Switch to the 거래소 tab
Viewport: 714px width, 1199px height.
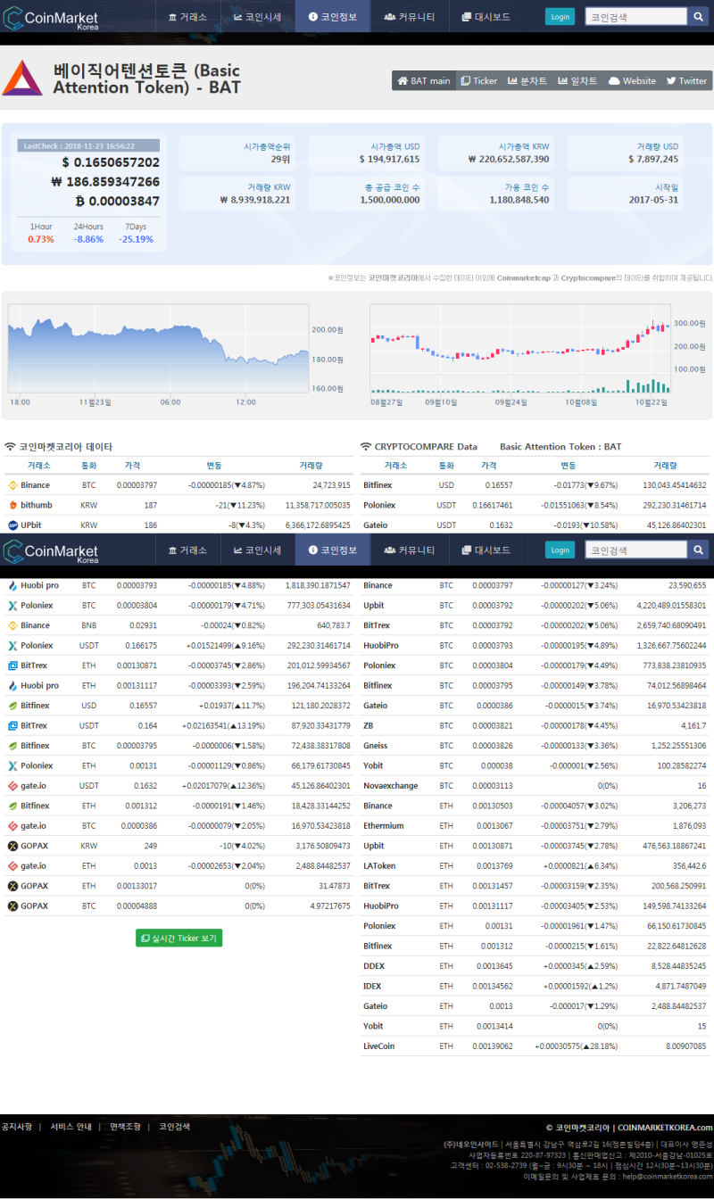[x=187, y=15]
